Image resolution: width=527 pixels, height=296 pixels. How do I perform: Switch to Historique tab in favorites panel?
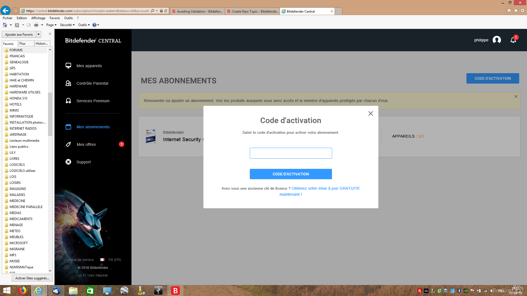pyautogui.click(x=42, y=44)
